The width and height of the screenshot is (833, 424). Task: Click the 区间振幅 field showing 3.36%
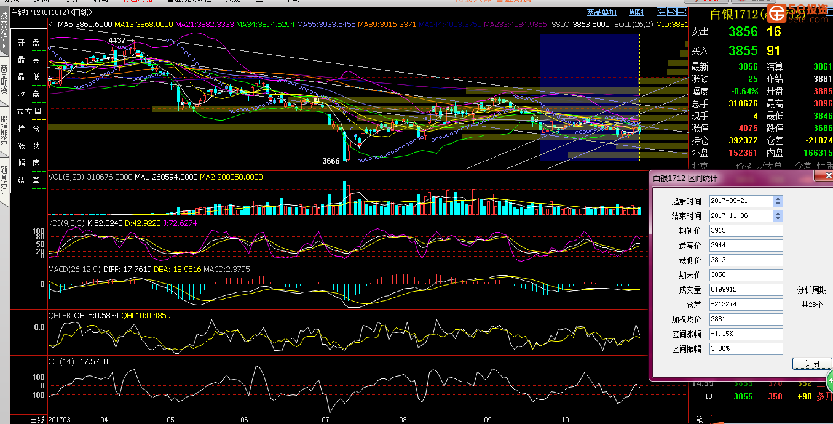746,349
